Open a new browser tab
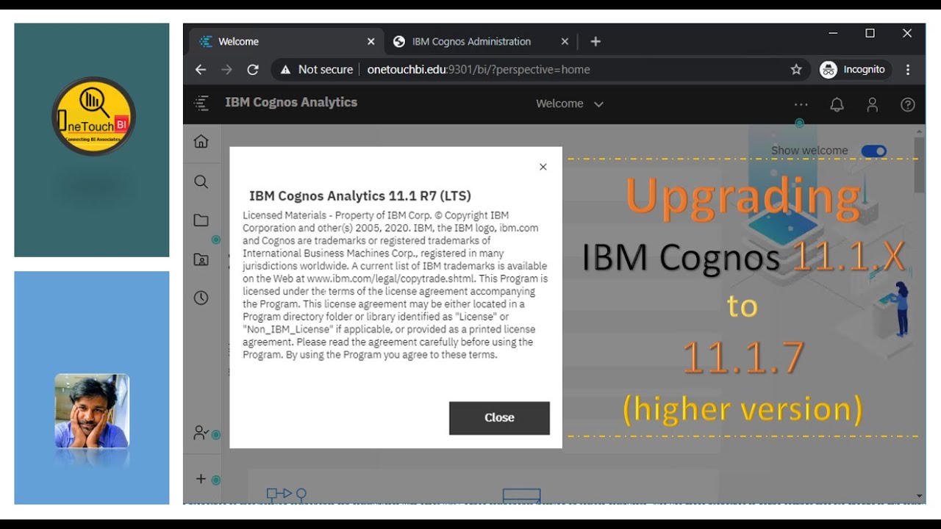The width and height of the screenshot is (941, 529). (595, 41)
